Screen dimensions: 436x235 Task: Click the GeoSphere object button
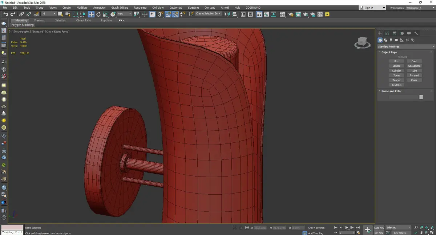click(x=414, y=66)
